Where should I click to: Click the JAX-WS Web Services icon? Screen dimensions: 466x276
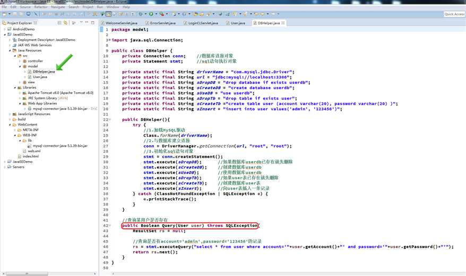click(x=14, y=45)
